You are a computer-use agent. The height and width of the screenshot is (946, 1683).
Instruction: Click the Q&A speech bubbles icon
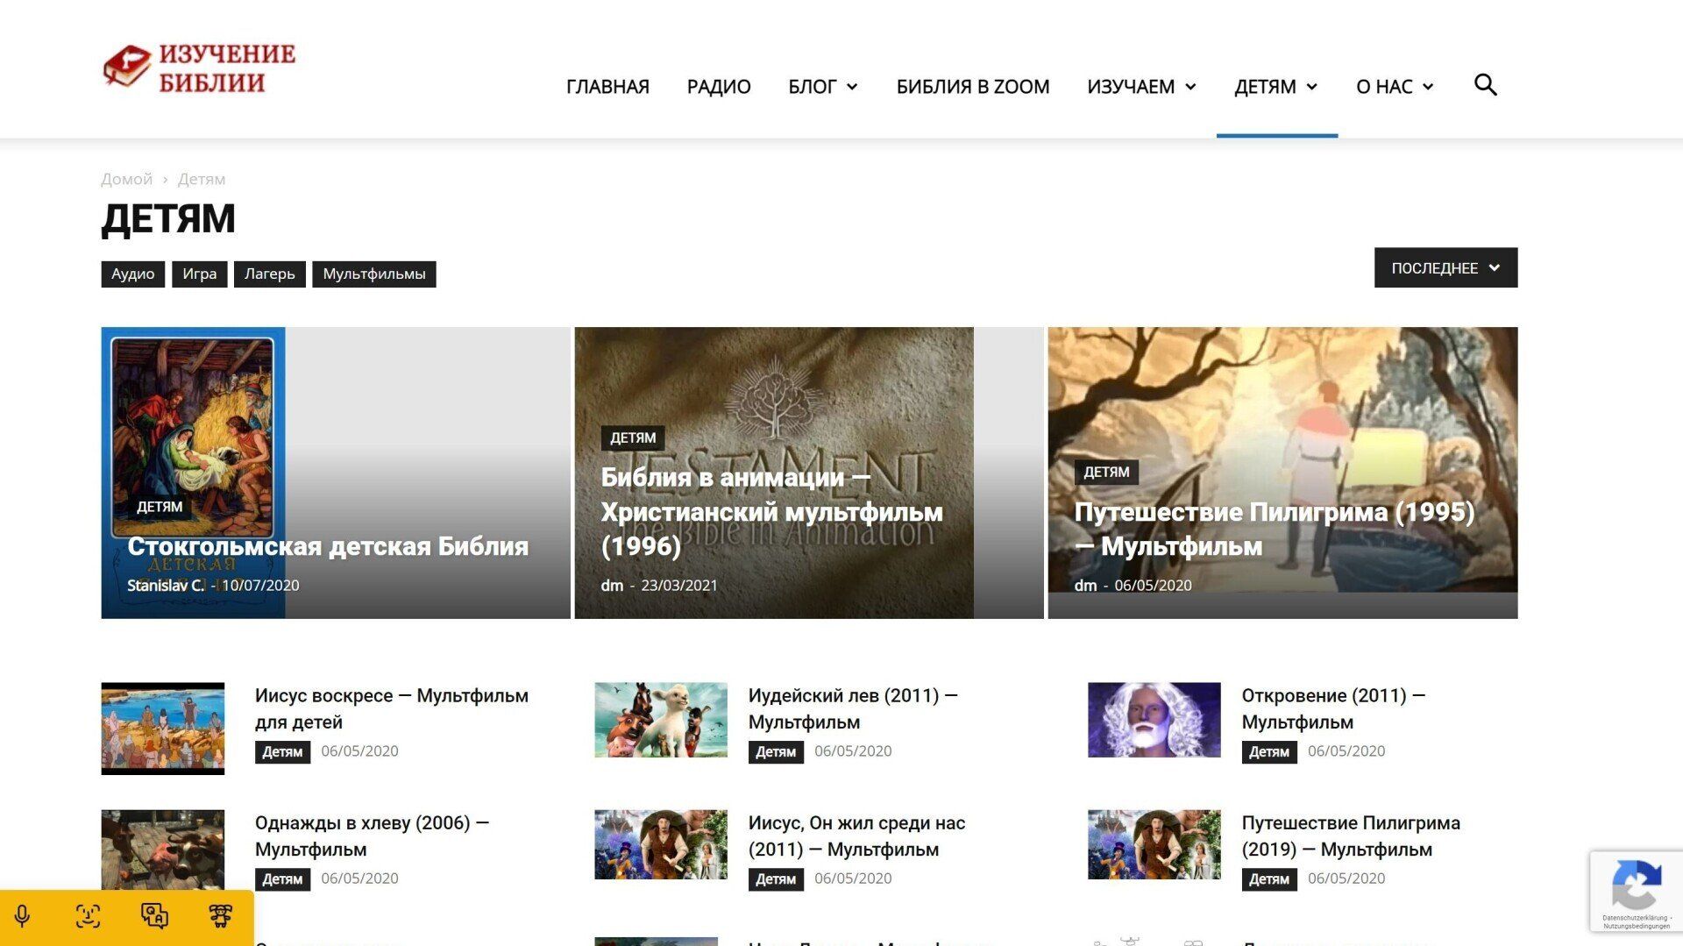click(154, 916)
